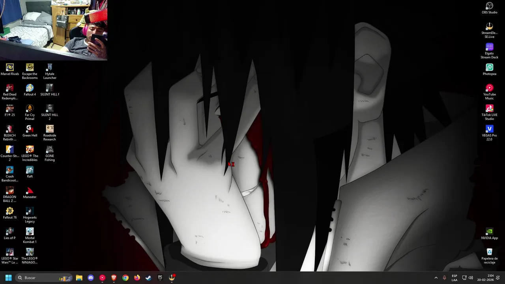Click the Maneater desktop icon
Image resolution: width=505 pixels, height=284 pixels.
point(30,193)
